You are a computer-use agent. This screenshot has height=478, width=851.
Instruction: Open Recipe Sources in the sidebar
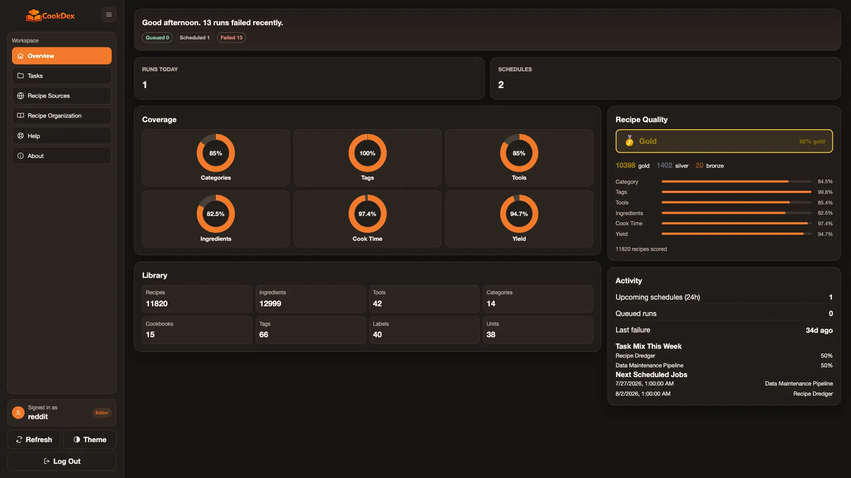62,96
